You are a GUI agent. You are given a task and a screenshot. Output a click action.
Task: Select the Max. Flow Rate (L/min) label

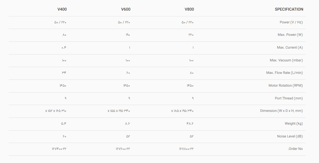tap(284, 73)
